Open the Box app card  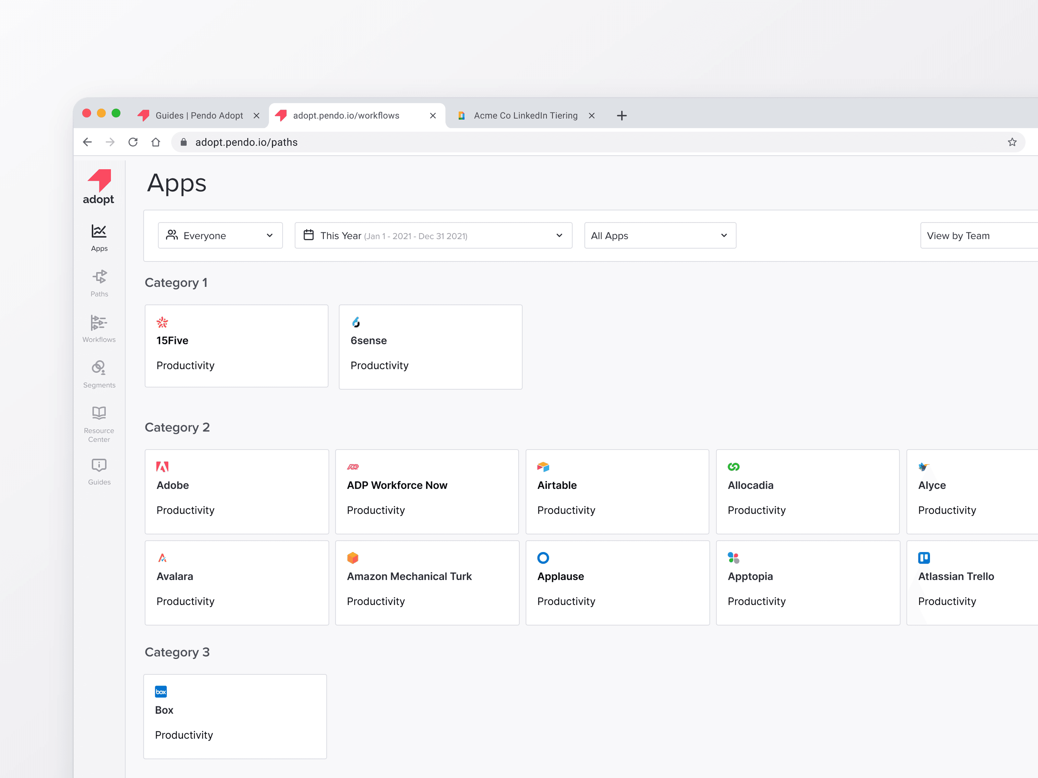pos(235,716)
